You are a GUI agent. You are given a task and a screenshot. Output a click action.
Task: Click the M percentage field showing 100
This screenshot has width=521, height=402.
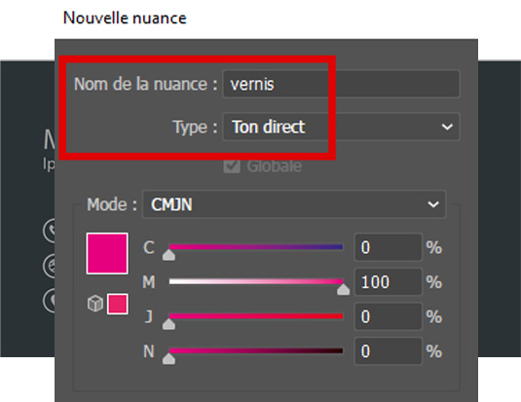tap(389, 282)
